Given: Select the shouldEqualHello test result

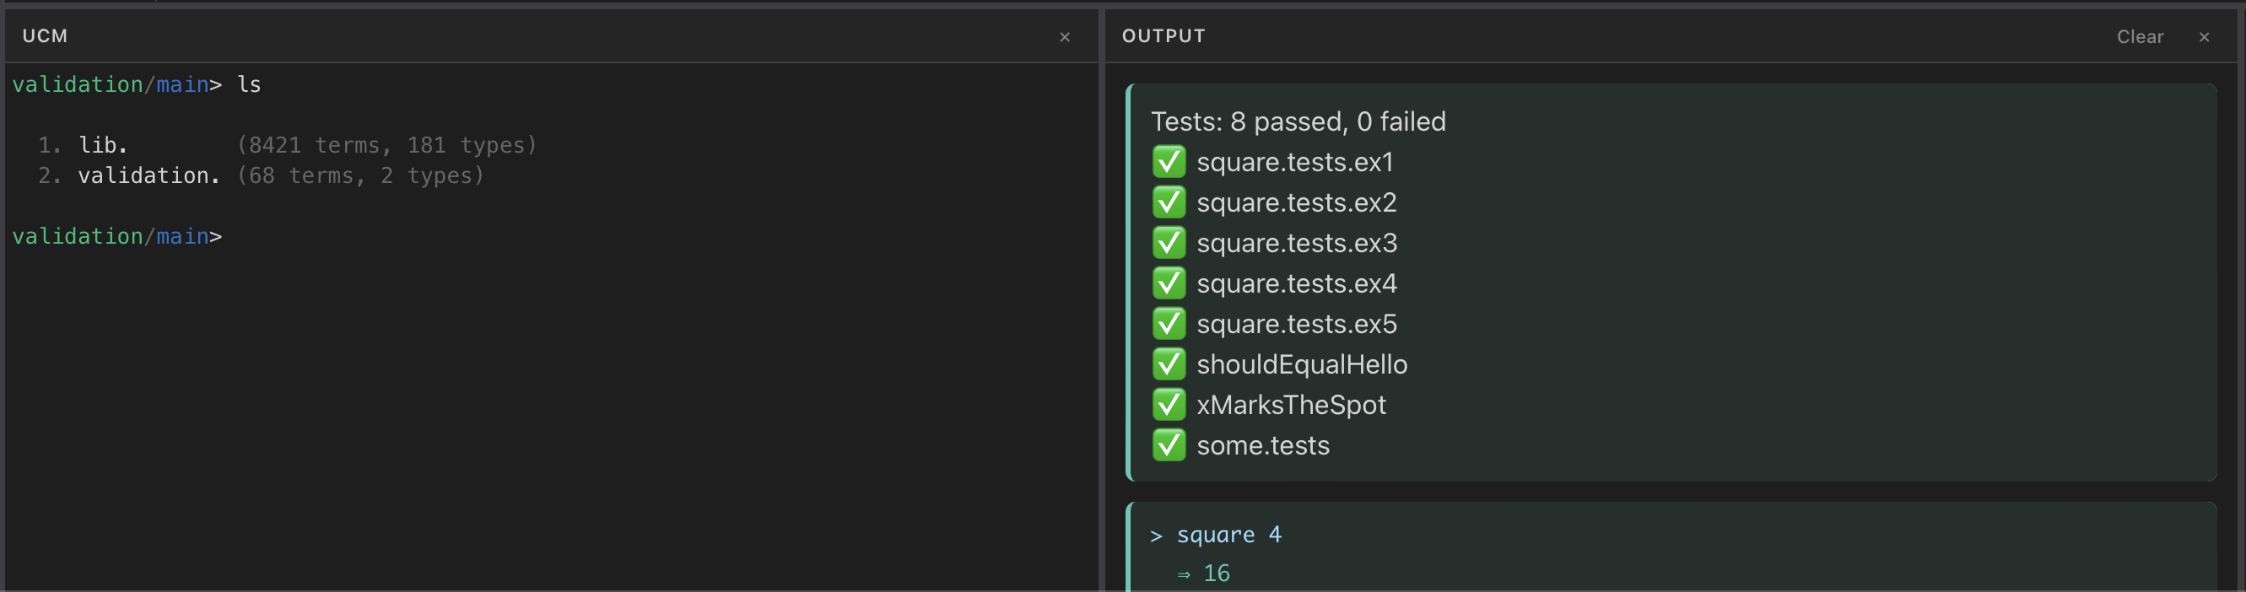Looking at the screenshot, I should [x=1301, y=364].
